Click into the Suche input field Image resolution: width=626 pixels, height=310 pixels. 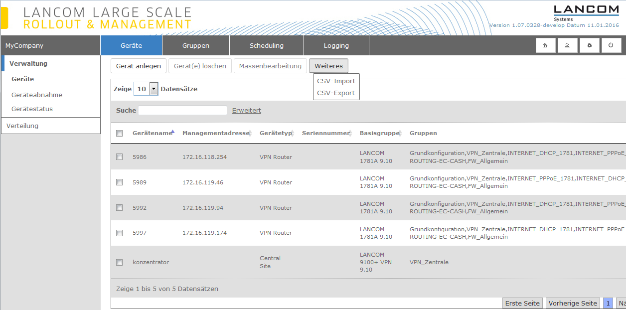tap(182, 111)
